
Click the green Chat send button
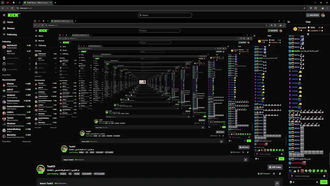point(324,182)
